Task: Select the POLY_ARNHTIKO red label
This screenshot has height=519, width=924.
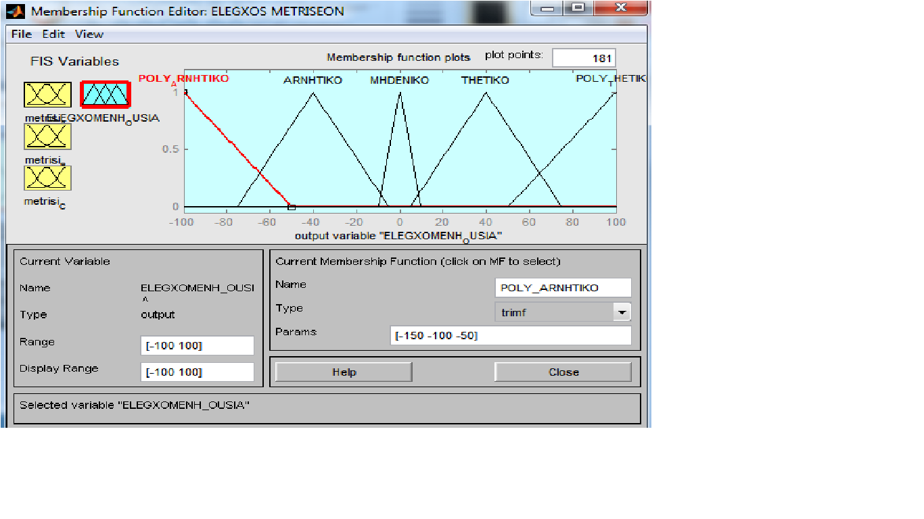Action: [184, 79]
